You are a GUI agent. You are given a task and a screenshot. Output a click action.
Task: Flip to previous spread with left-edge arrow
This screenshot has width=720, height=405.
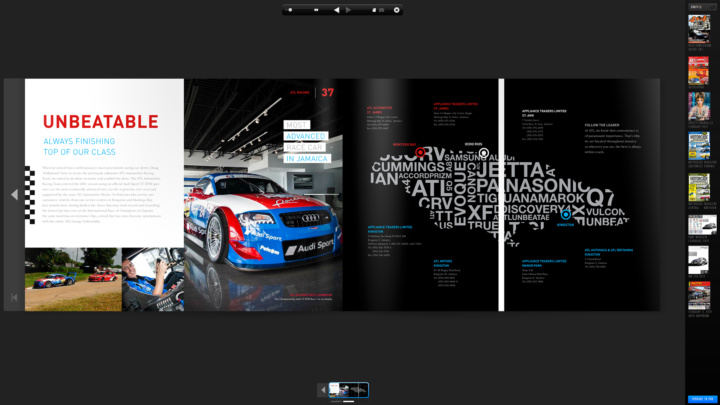pos(14,195)
